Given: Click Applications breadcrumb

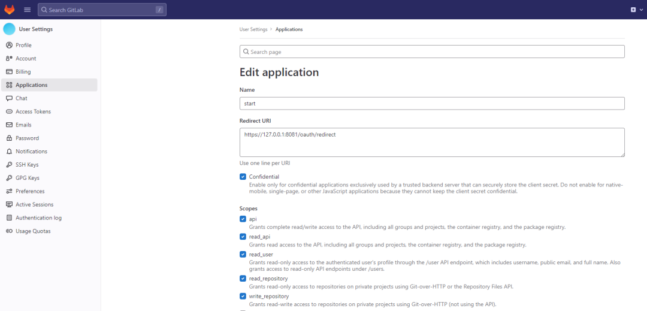Looking at the screenshot, I should (x=289, y=30).
